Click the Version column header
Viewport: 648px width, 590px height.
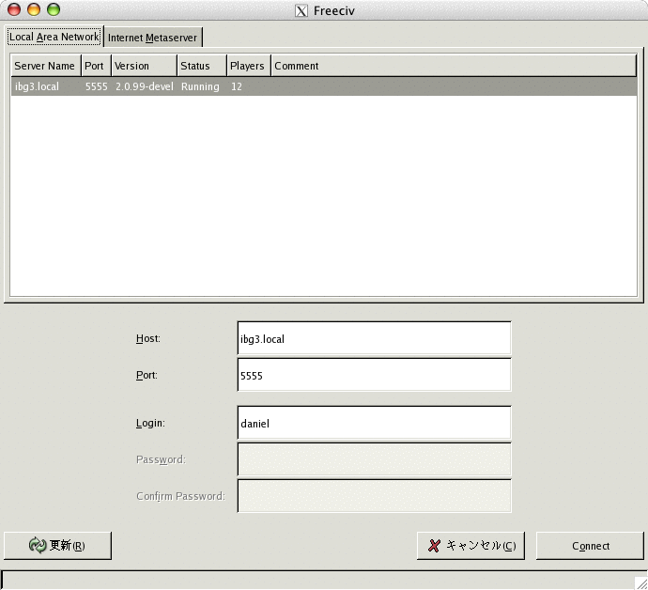click(144, 66)
